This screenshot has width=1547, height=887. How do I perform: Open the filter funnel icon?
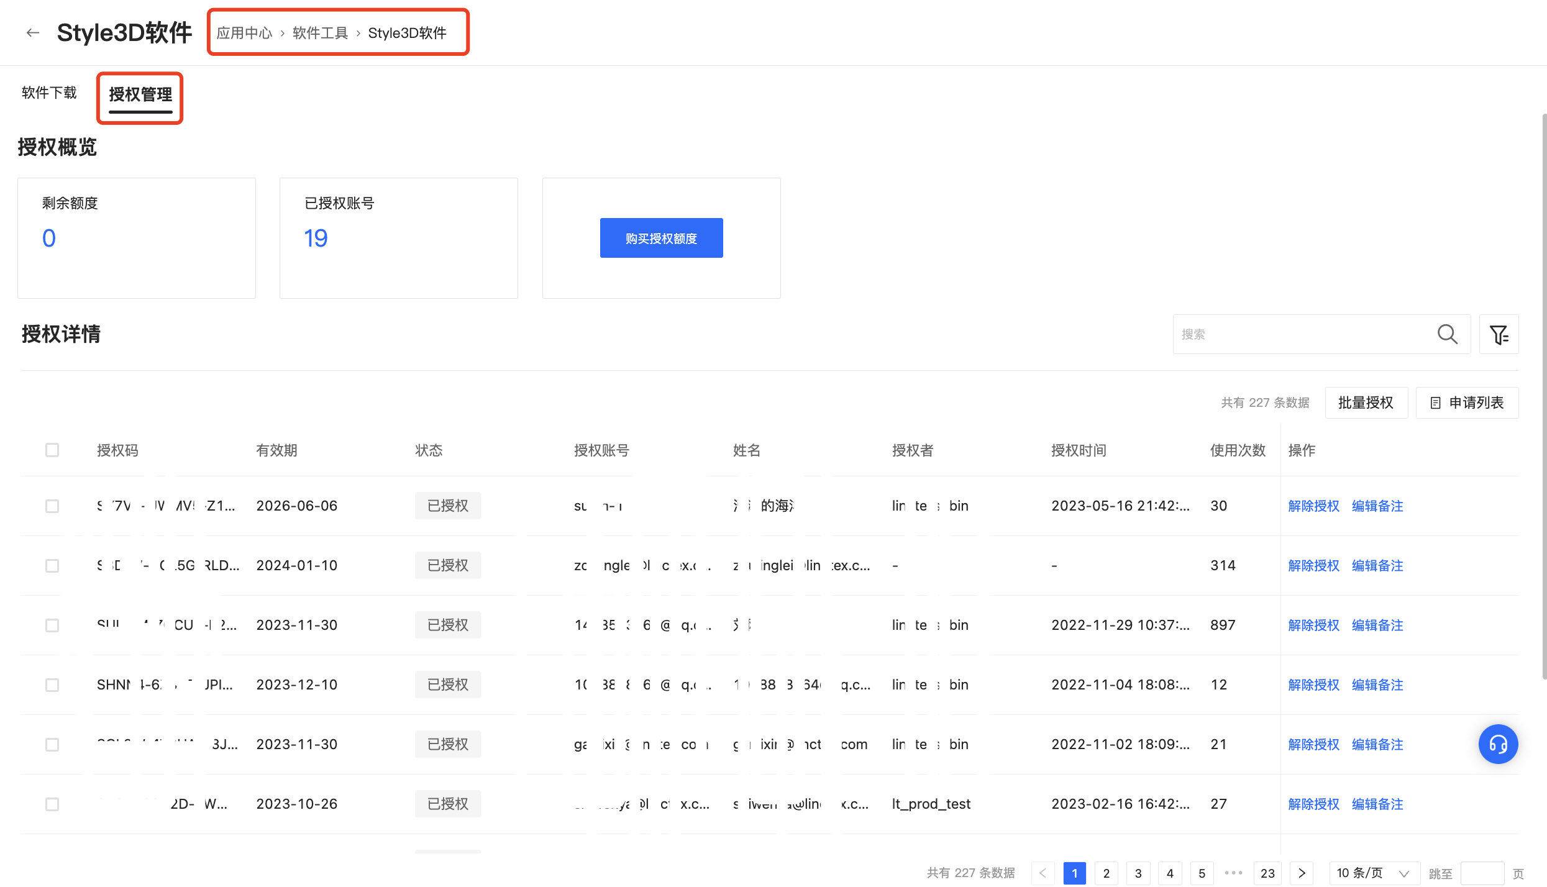pos(1499,334)
